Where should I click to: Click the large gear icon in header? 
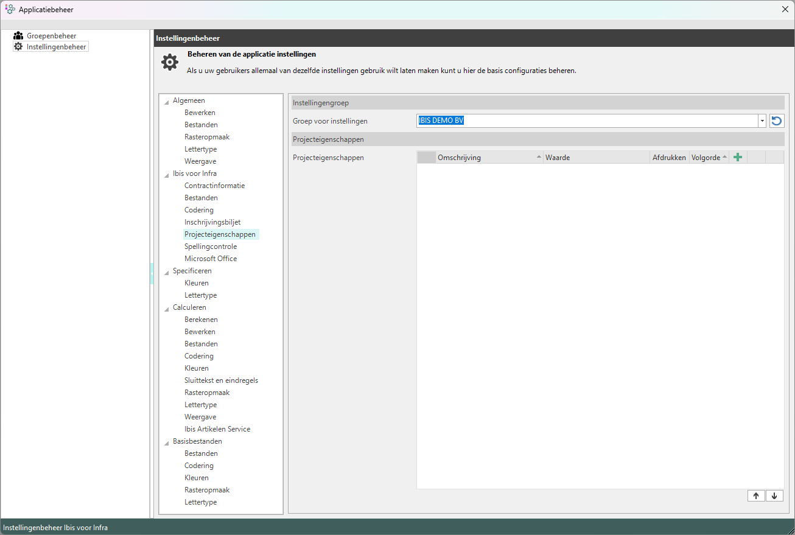(170, 62)
